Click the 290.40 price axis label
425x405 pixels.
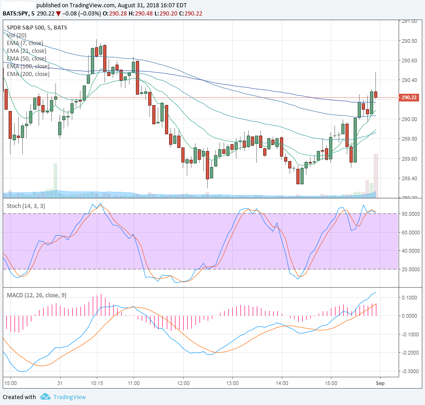tap(409, 80)
